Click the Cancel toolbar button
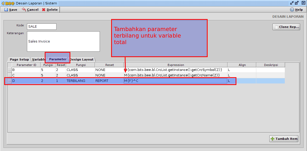This screenshot has width=307, height=151. point(30,10)
